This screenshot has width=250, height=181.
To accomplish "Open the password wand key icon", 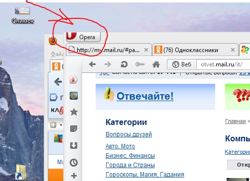I will (x=140, y=64).
